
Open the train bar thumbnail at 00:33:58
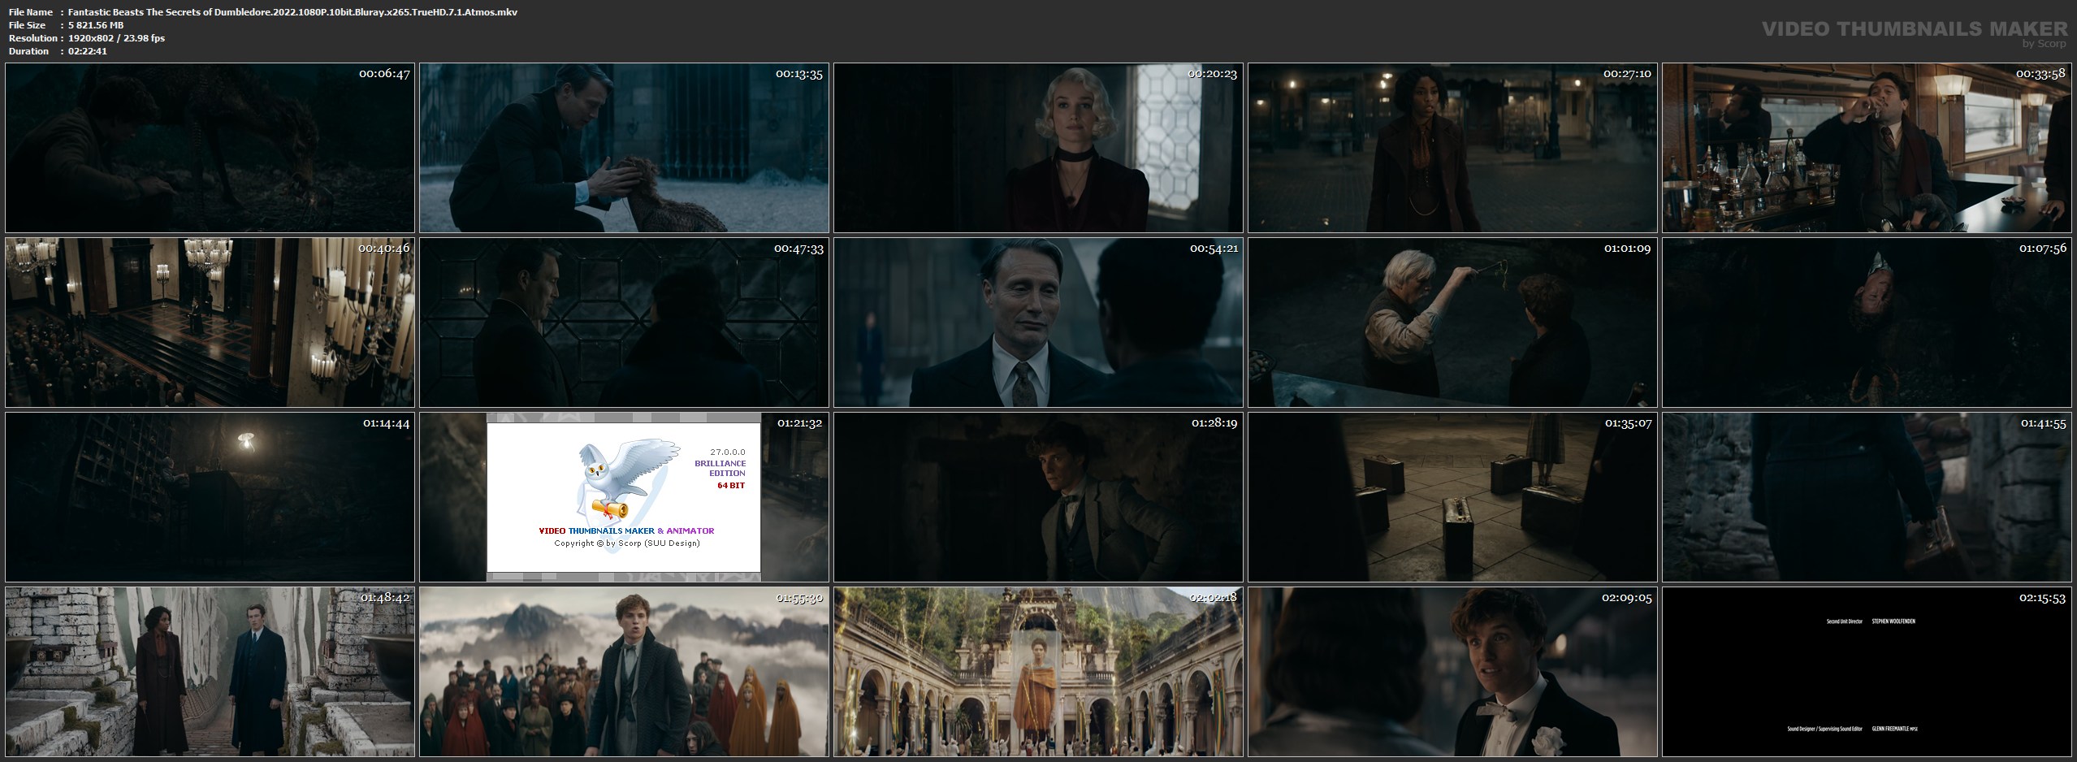point(1867,148)
